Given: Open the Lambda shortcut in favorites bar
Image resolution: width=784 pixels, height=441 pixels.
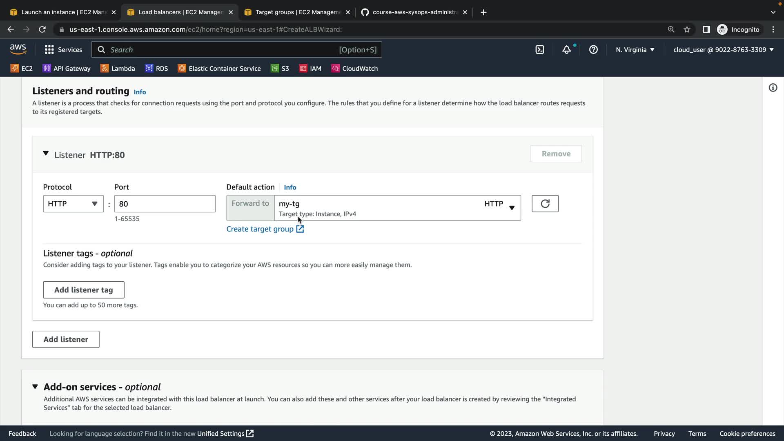Looking at the screenshot, I should point(118,69).
